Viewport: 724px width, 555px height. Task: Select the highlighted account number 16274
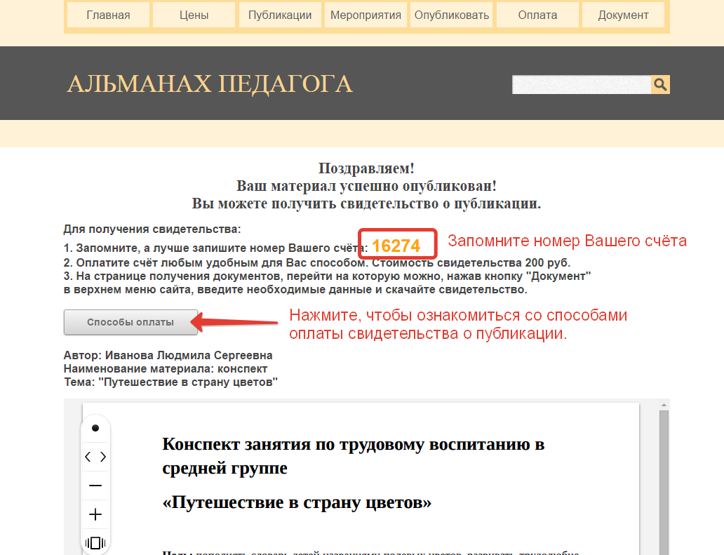[398, 245]
